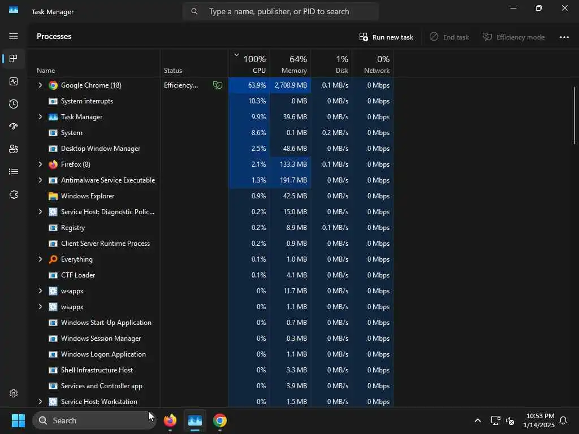Click the Google Chrome process icon
The height and width of the screenshot is (434, 579).
click(53, 85)
